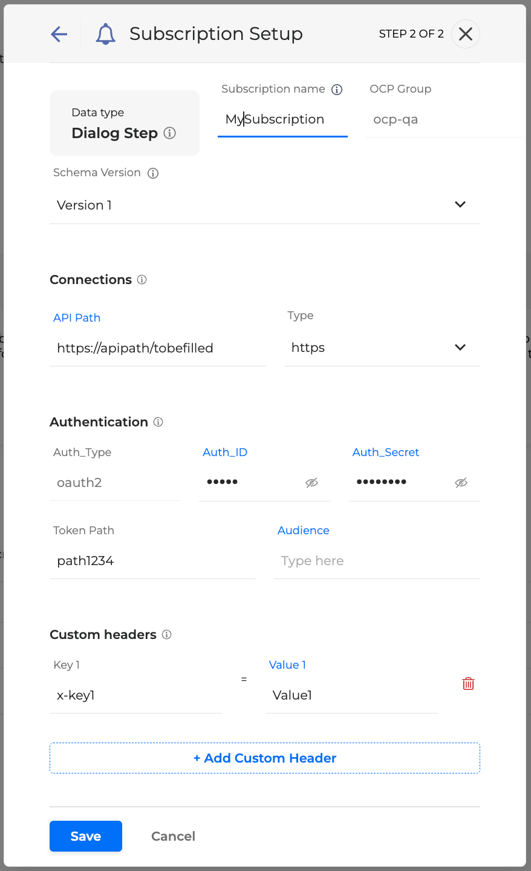Cancel the subscription setup
Screen dimensions: 531x871
(x=173, y=836)
